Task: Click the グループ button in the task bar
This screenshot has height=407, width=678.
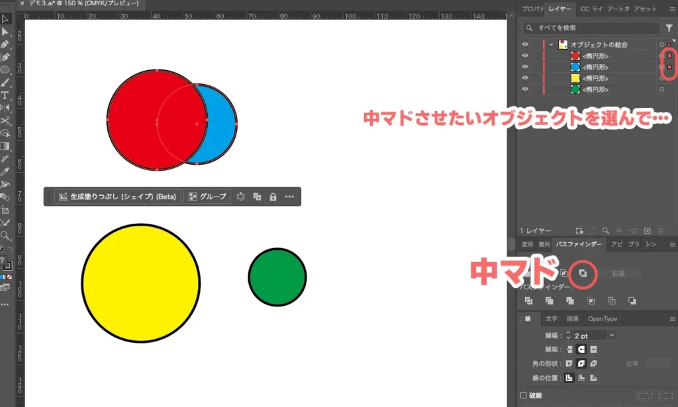Action: tap(207, 197)
